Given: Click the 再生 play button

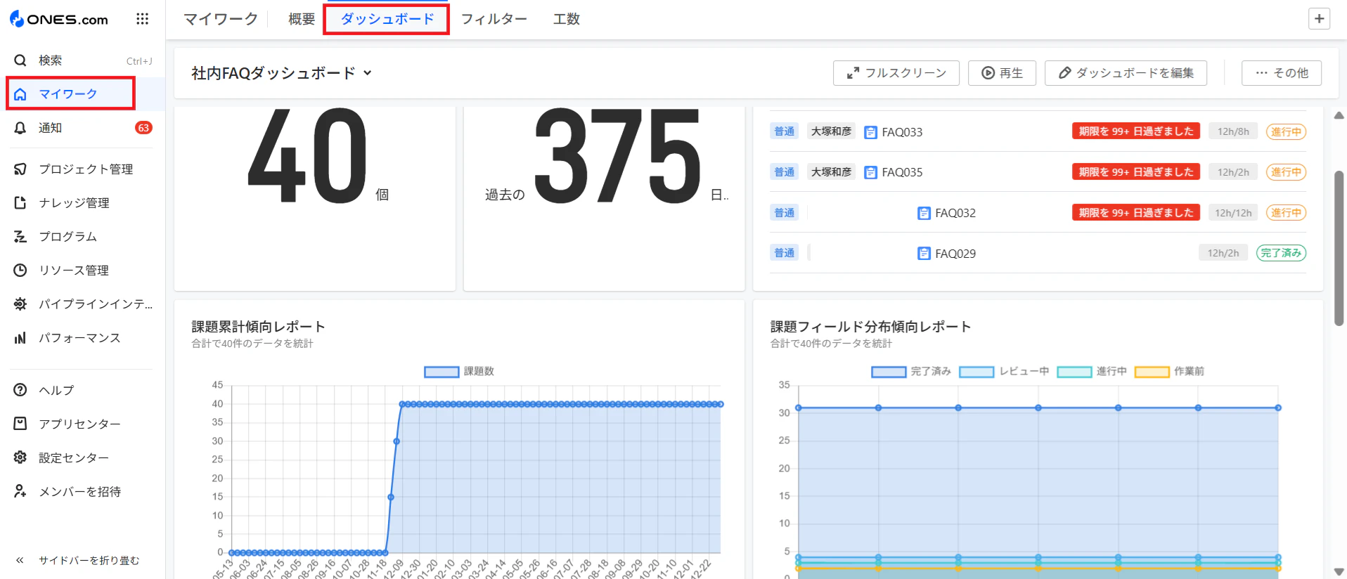Looking at the screenshot, I should click(1002, 73).
